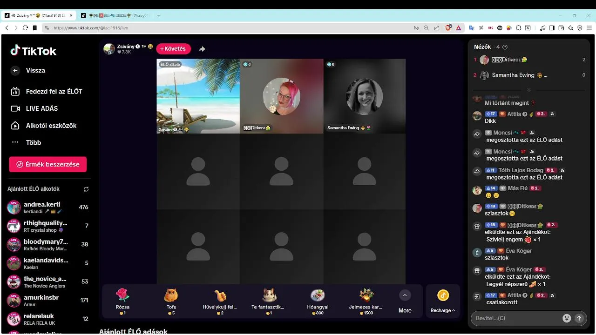Open the extensions puzzle icon
Image resolution: width=596 pixels, height=335 pixels.
click(x=519, y=28)
